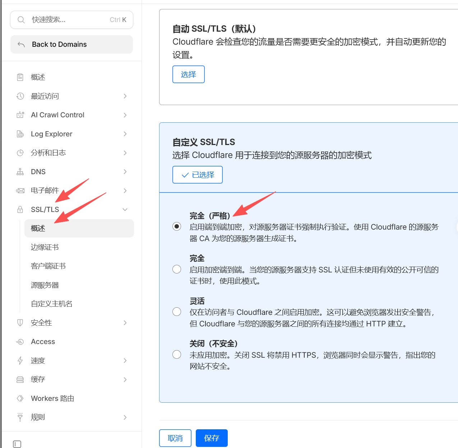Viewport: 458px width, 448px height.
Task: Click the AI Crawl Control robot icon
Action: pyautogui.click(x=20, y=115)
